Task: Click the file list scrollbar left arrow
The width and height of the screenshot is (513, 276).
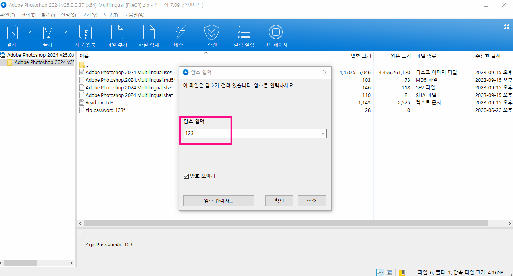Action: click(x=80, y=224)
